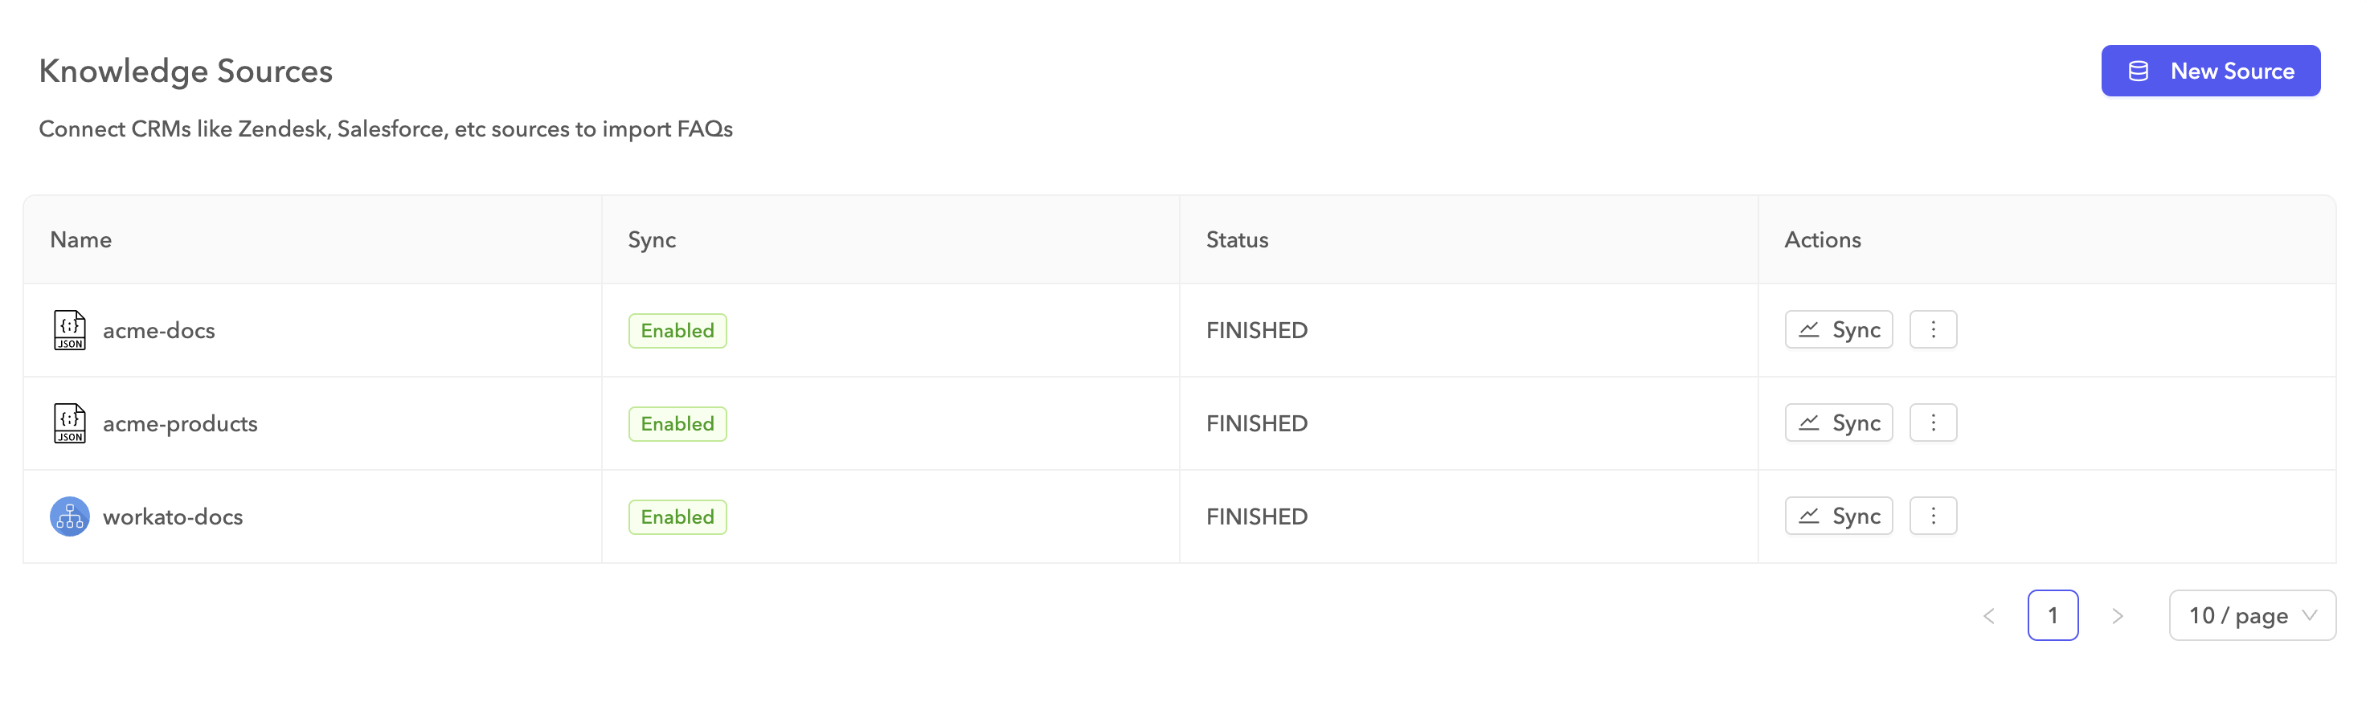Sync the acme-products source

pyautogui.click(x=1839, y=423)
